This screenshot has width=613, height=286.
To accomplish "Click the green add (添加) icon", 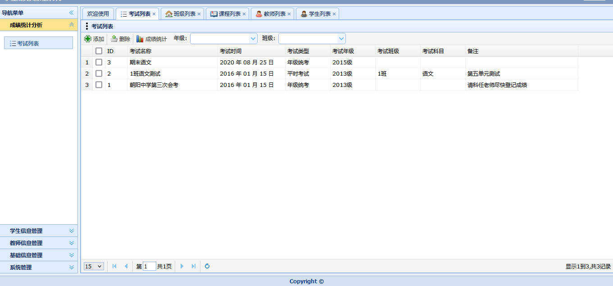I will [88, 39].
